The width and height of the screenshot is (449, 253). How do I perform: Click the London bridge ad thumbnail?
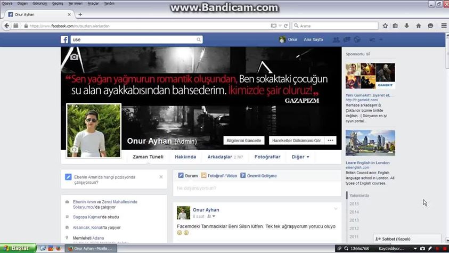[x=370, y=143]
